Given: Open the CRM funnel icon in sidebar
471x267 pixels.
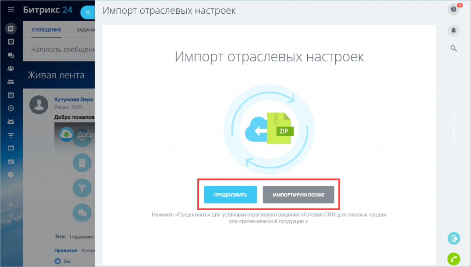Looking at the screenshot, I should pos(11,135).
